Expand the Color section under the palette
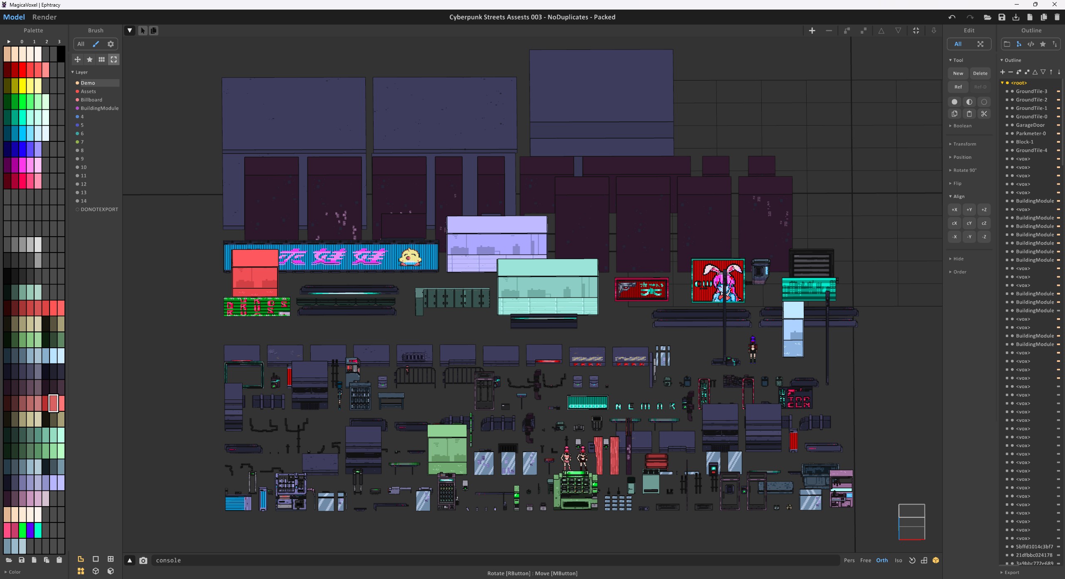 [x=12, y=572]
